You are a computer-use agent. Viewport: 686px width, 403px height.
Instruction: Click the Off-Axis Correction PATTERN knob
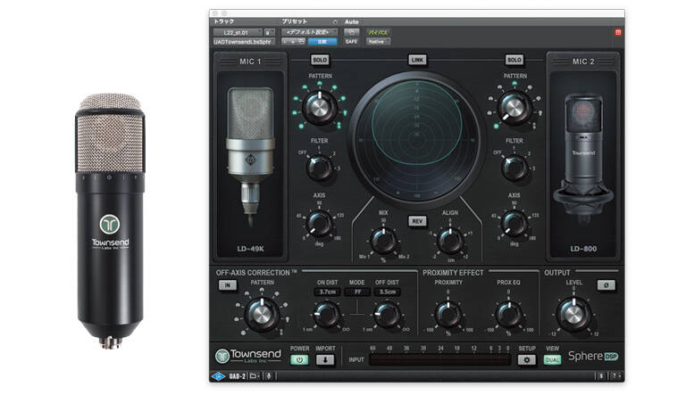[x=262, y=315]
